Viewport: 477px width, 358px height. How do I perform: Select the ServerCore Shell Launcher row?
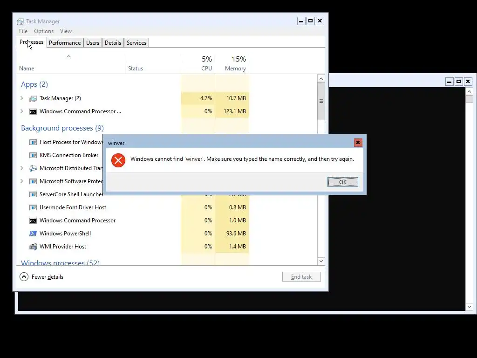(59, 194)
